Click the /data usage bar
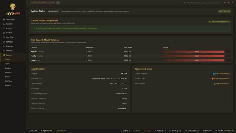Image resolution: width=236 pixels, height=133 pixels. tap(197, 60)
